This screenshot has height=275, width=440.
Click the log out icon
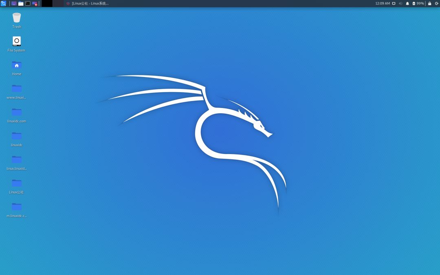coord(437,3)
